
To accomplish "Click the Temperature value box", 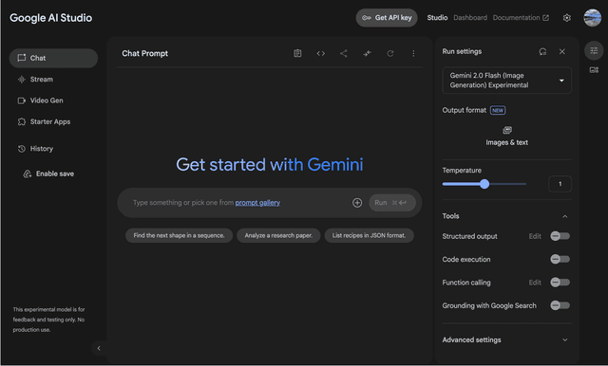I will pyautogui.click(x=560, y=184).
